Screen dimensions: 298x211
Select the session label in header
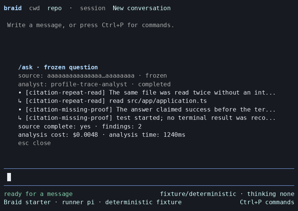(x=92, y=8)
